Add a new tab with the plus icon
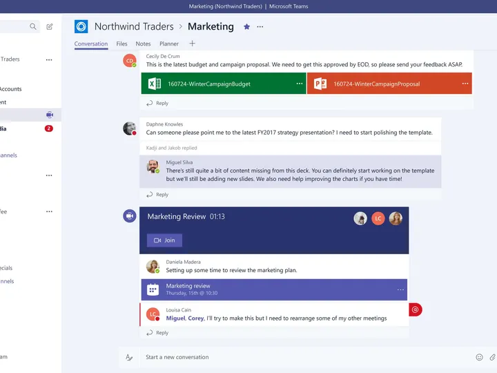This screenshot has height=373, width=497. click(x=192, y=44)
